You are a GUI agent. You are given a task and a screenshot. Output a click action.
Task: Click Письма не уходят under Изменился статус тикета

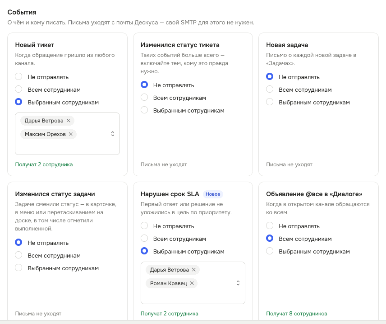pyautogui.click(x=164, y=164)
